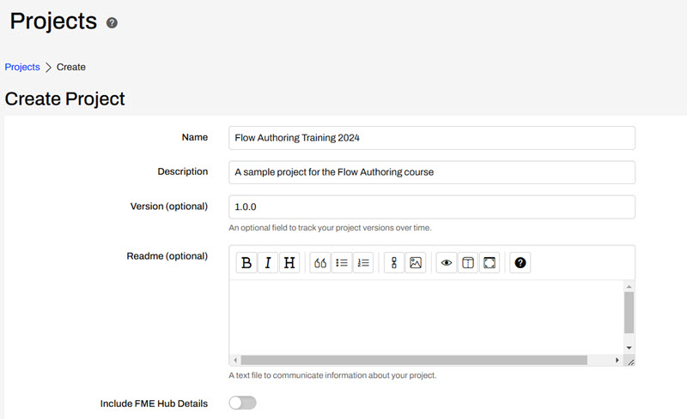Insert a link in the Readme editor
Viewport: 687px width, 419px height.
coord(394,263)
